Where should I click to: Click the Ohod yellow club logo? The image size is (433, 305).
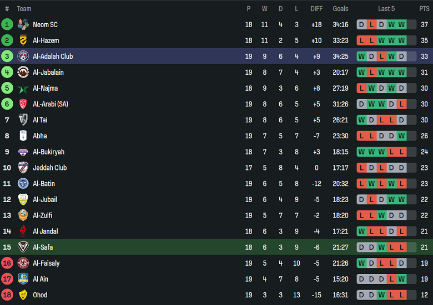[23, 295]
